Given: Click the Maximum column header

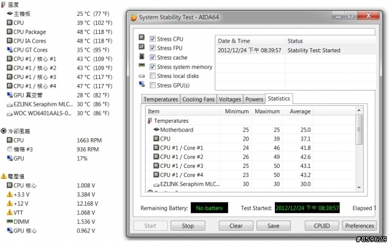Looking at the screenshot, I should 267,111.
